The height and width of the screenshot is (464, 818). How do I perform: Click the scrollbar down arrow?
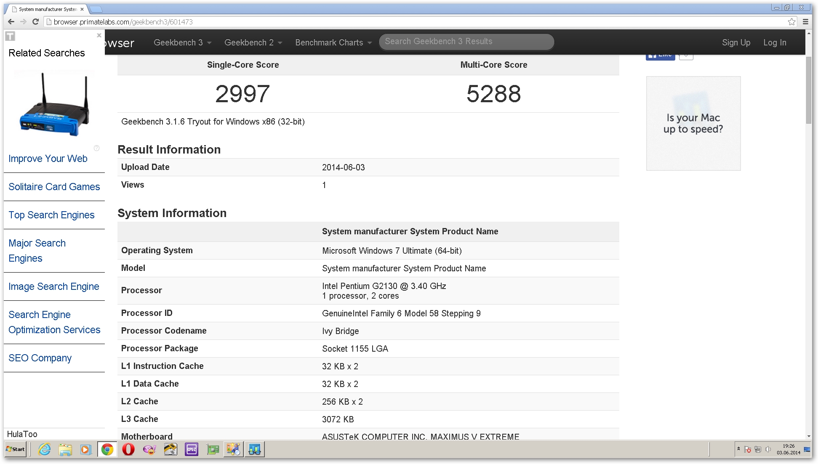coord(809,436)
